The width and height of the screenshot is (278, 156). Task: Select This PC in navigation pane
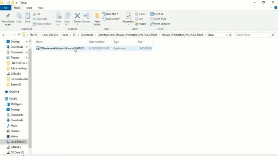tap(13, 99)
